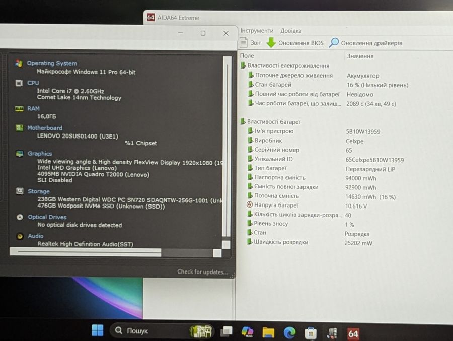The image size is (453, 341).
Task: Open Copilot from the taskbar
Action: pos(247,332)
